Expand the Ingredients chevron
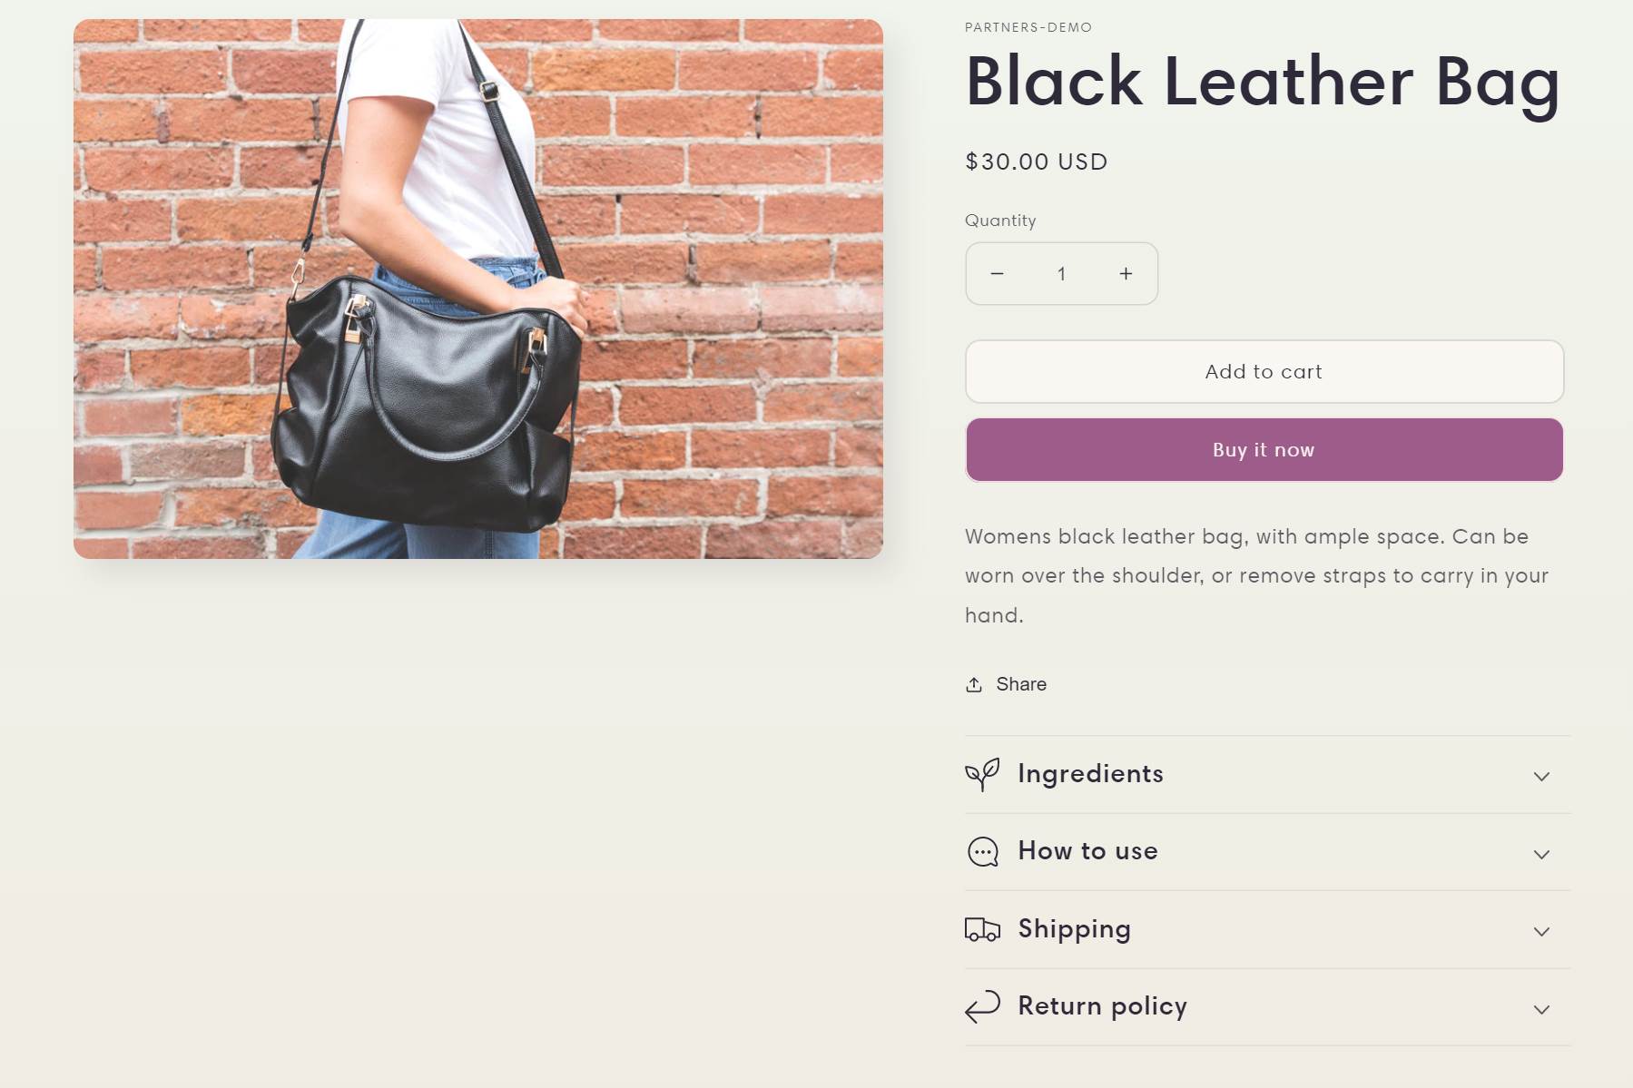The width and height of the screenshot is (1633, 1088). [x=1540, y=777]
